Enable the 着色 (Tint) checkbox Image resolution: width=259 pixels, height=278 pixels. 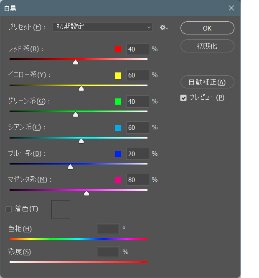point(9,209)
